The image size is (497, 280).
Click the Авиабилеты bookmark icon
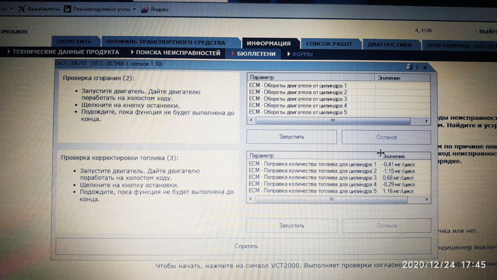pyautogui.click(x=22, y=9)
